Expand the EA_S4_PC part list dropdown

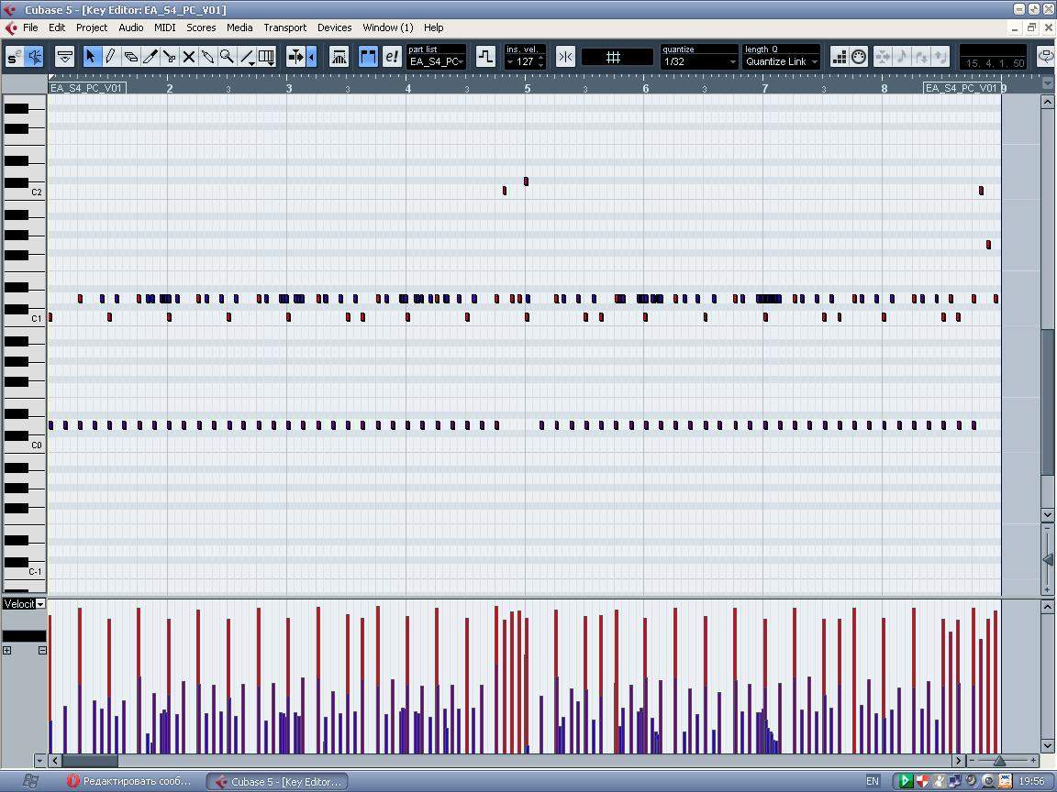point(437,61)
